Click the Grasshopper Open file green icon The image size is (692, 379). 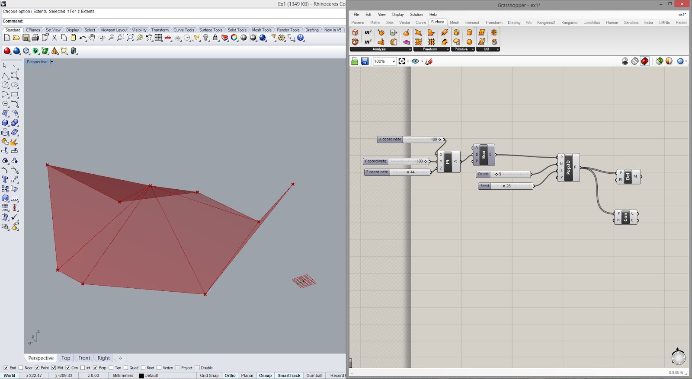(x=355, y=61)
